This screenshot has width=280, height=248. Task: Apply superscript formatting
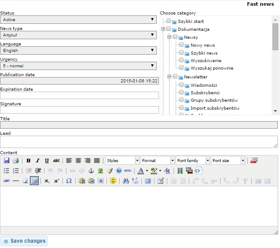[x=56, y=181]
